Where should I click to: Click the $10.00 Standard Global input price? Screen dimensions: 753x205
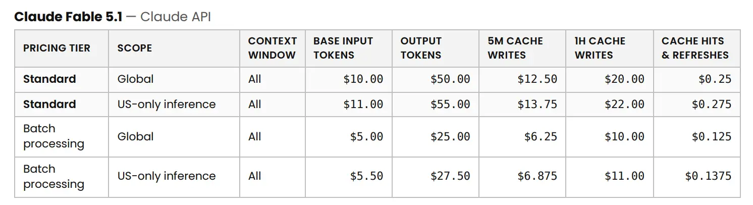coord(363,79)
